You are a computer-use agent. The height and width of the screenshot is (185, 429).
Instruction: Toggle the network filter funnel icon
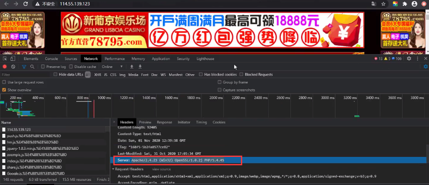pos(24,67)
